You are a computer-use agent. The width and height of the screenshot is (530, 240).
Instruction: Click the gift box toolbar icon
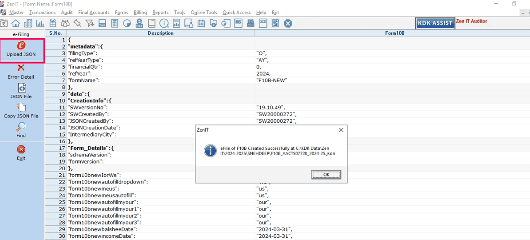[53, 23]
